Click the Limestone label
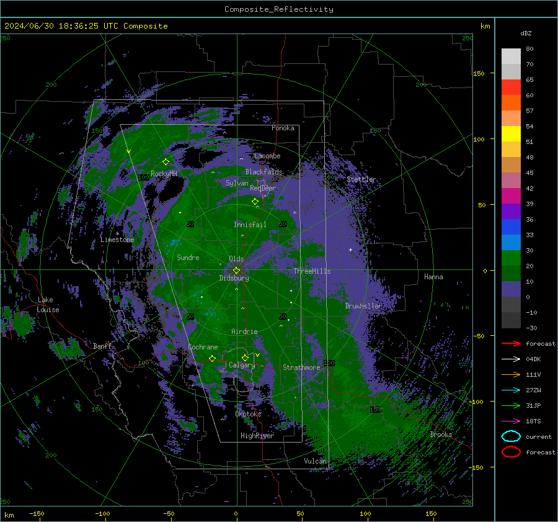Screen dimensions: 558x522 click(117, 240)
